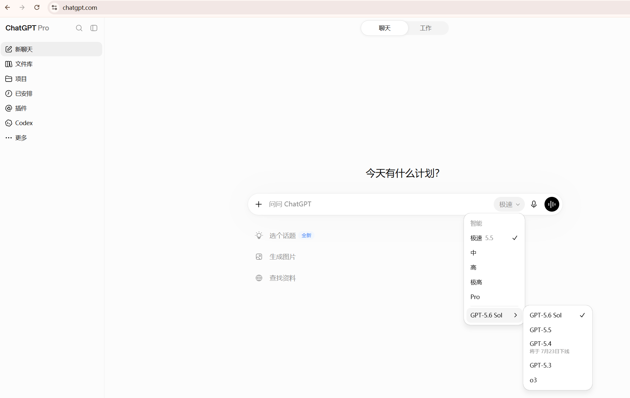The width and height of the screenshot is (630, 398).
Task: Click the 今天有什么计划? heading
Action: tap(403, 173)
